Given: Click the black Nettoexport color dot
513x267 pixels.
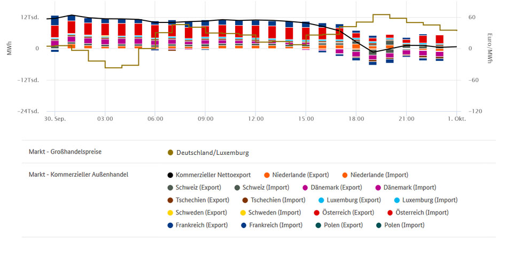Looking at the screenshot, I should click(170, 175).
